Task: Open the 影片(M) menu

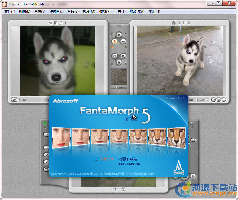Action: (89, 11)
